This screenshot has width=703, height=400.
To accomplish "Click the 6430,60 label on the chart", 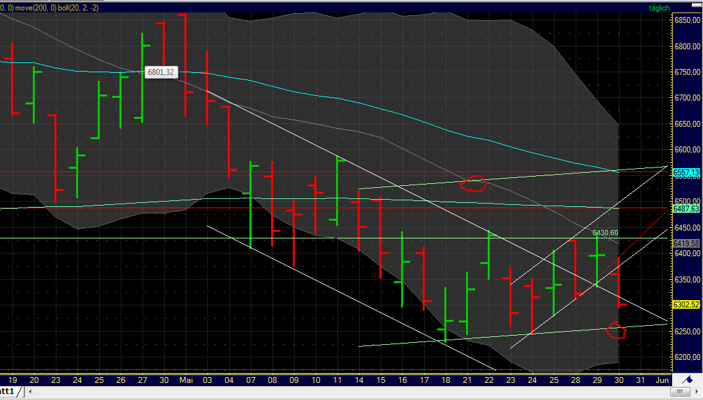I will pyautogui.click(x=604, y=233).
